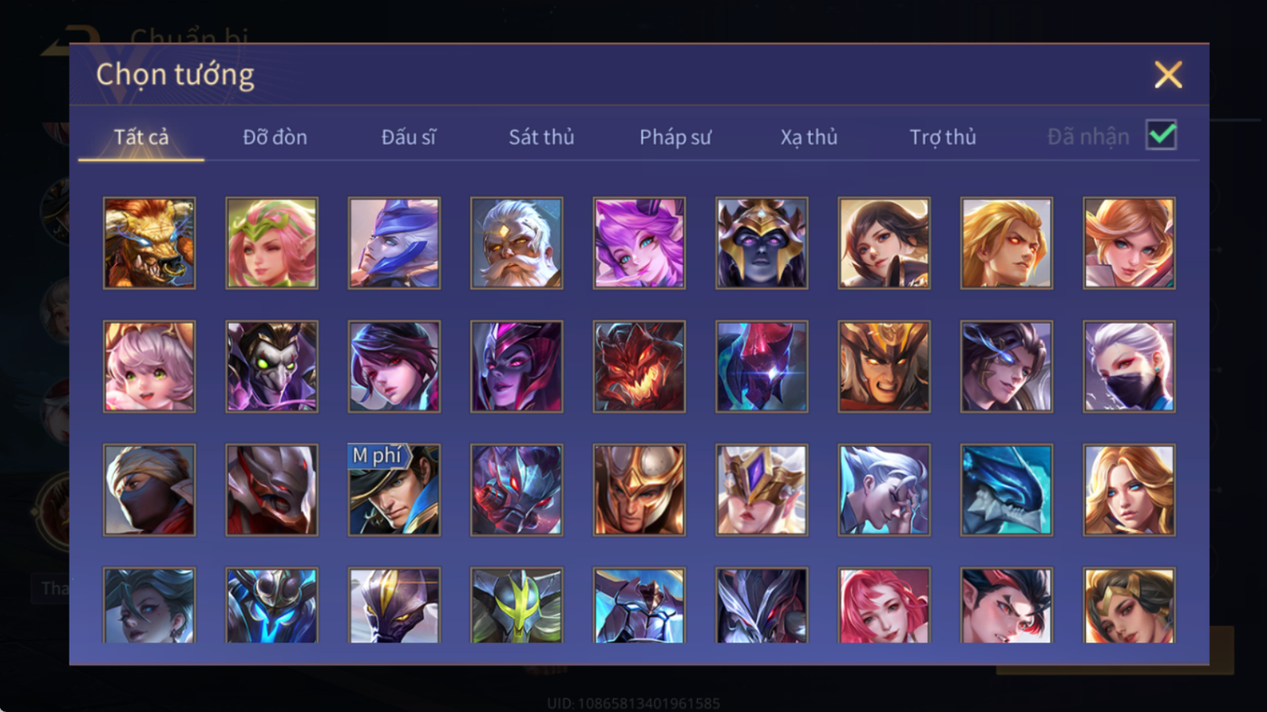Viewport: 1267px width, 712px height.
Task: Close the Chọn tướng dialog
Action: [1168, 75]
